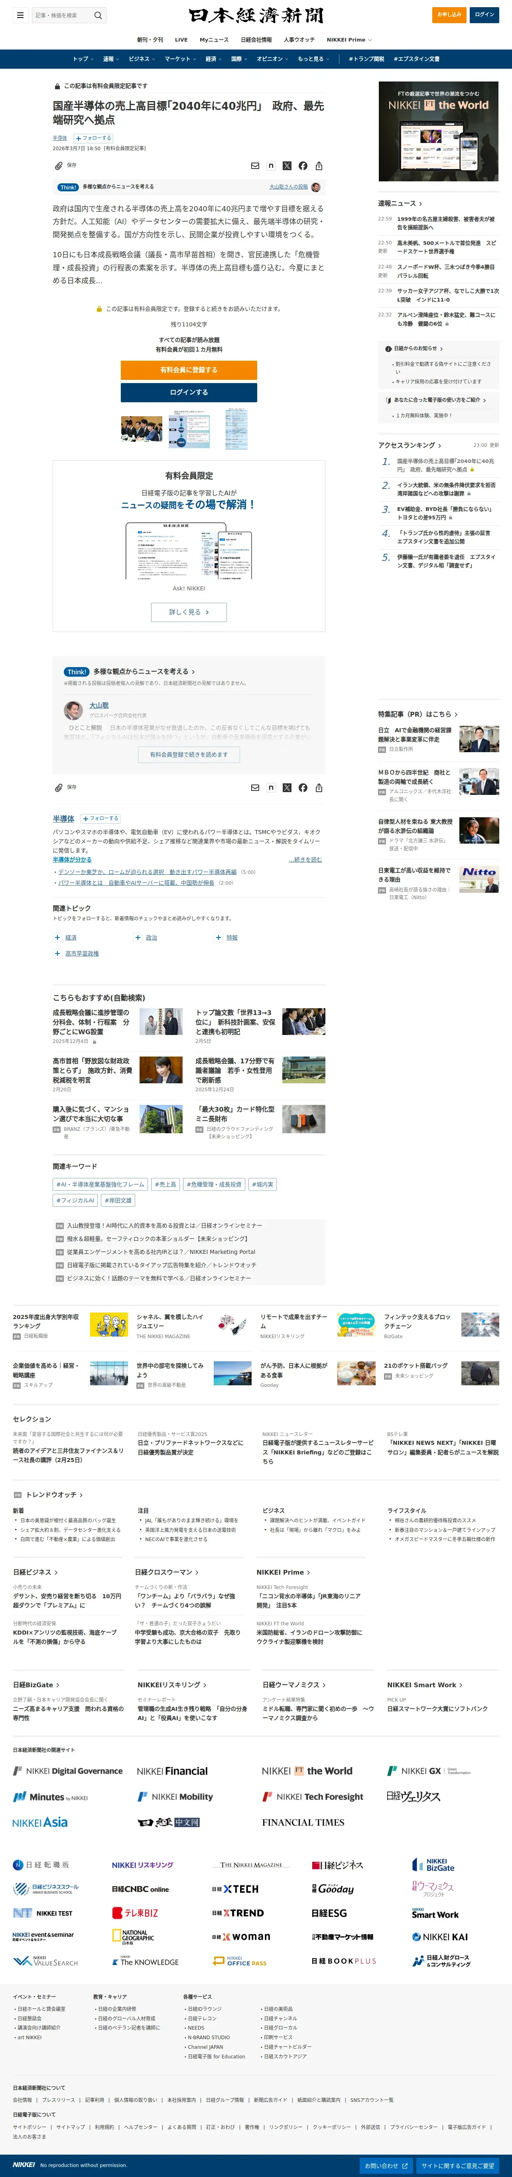
Task: Open ranking item イラン大統領 article
Action: click(446, 489)
